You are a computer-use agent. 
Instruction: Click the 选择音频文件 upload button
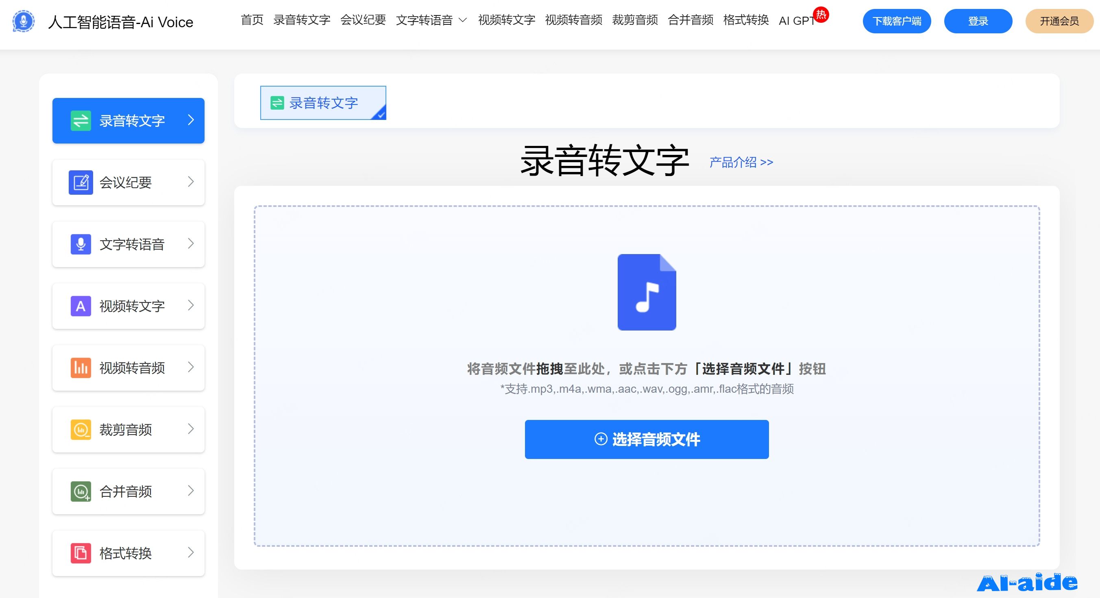pyautogui.click(x=647, y=439)
